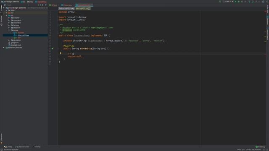Select the factory package in tree
This screenshot has height=151, width=269.
click(16, 25)
